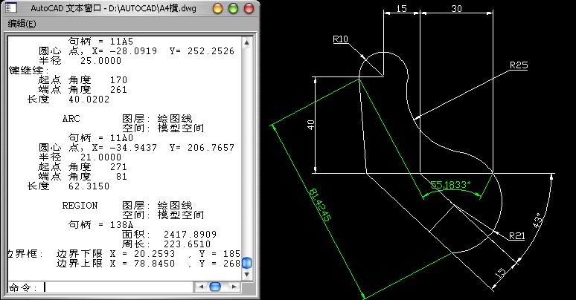Select the 30 horizontal dimension text
The image size is (576, 300).
(456, 8)
